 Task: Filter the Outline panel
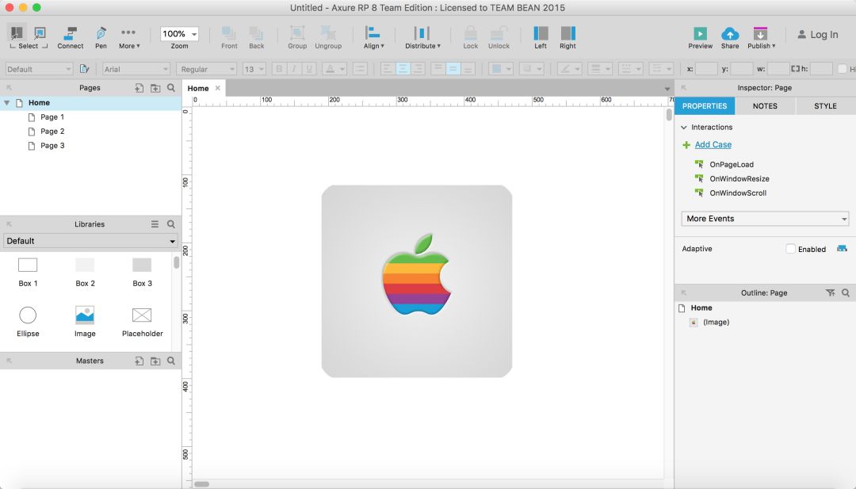tap(831, 293)
